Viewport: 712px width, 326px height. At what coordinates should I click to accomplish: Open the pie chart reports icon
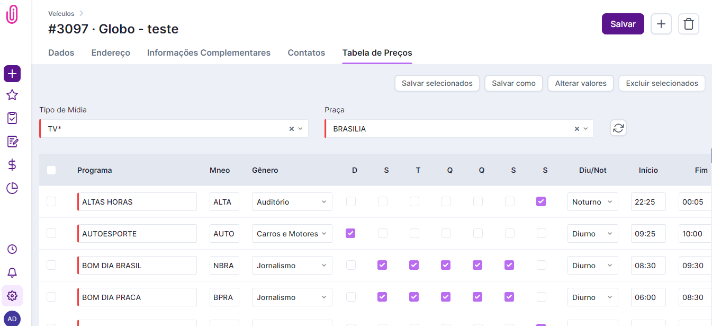(x=12, y=188)
